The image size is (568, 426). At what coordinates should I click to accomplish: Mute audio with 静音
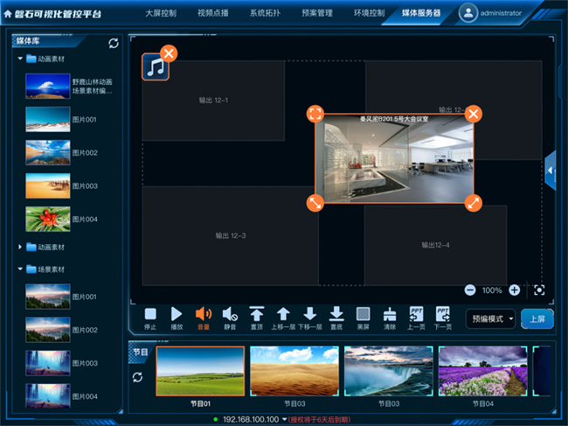click(x=230, y=318)
